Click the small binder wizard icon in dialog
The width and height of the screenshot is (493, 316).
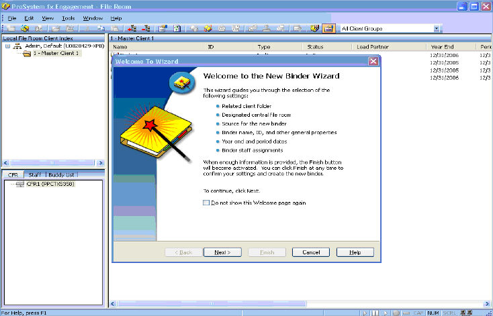tap(181, 81)
